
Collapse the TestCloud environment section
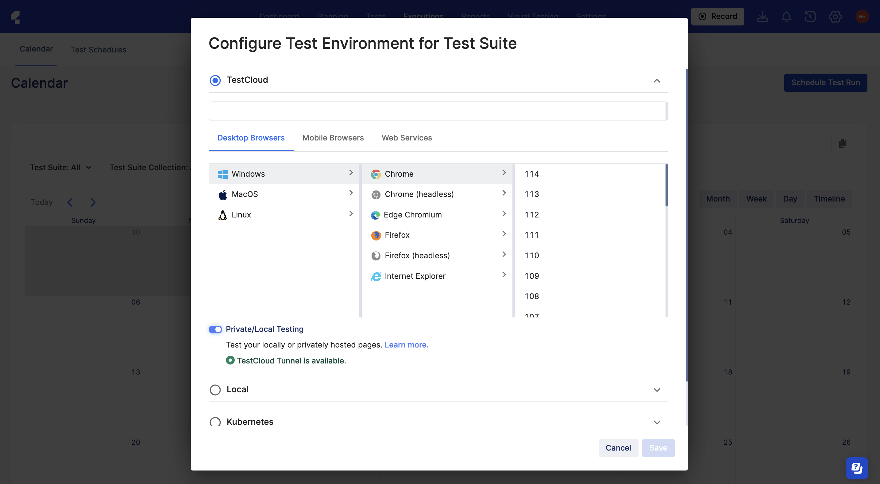point(656,80)
